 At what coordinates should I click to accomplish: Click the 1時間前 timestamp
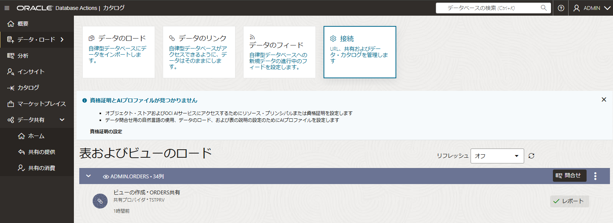point(121,211)
